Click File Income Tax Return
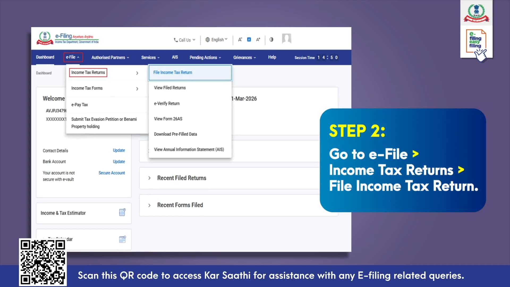The image size is (510, 287). 190,73
